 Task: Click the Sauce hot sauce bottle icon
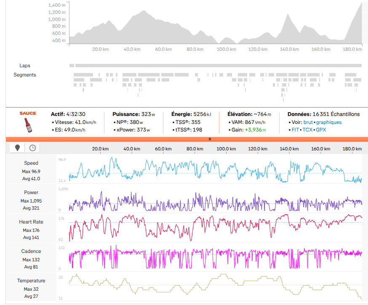pos(28,125)
